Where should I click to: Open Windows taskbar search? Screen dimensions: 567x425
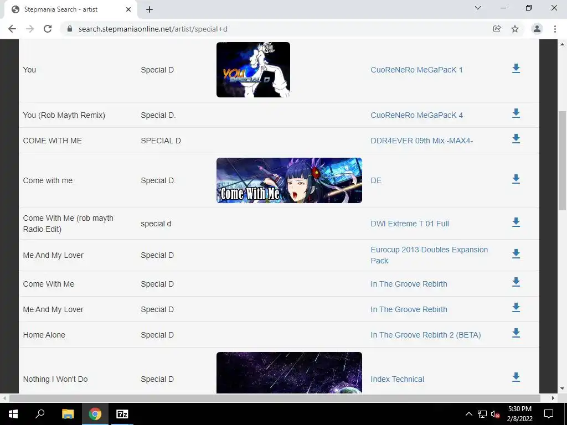[40, 414]
